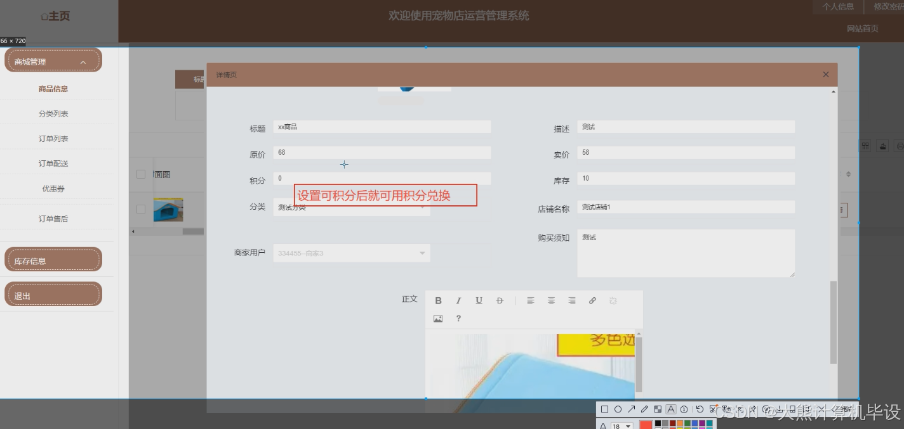Select the text annotation tool
This screenshot has width=904, height=429.
tap(671, 409)
